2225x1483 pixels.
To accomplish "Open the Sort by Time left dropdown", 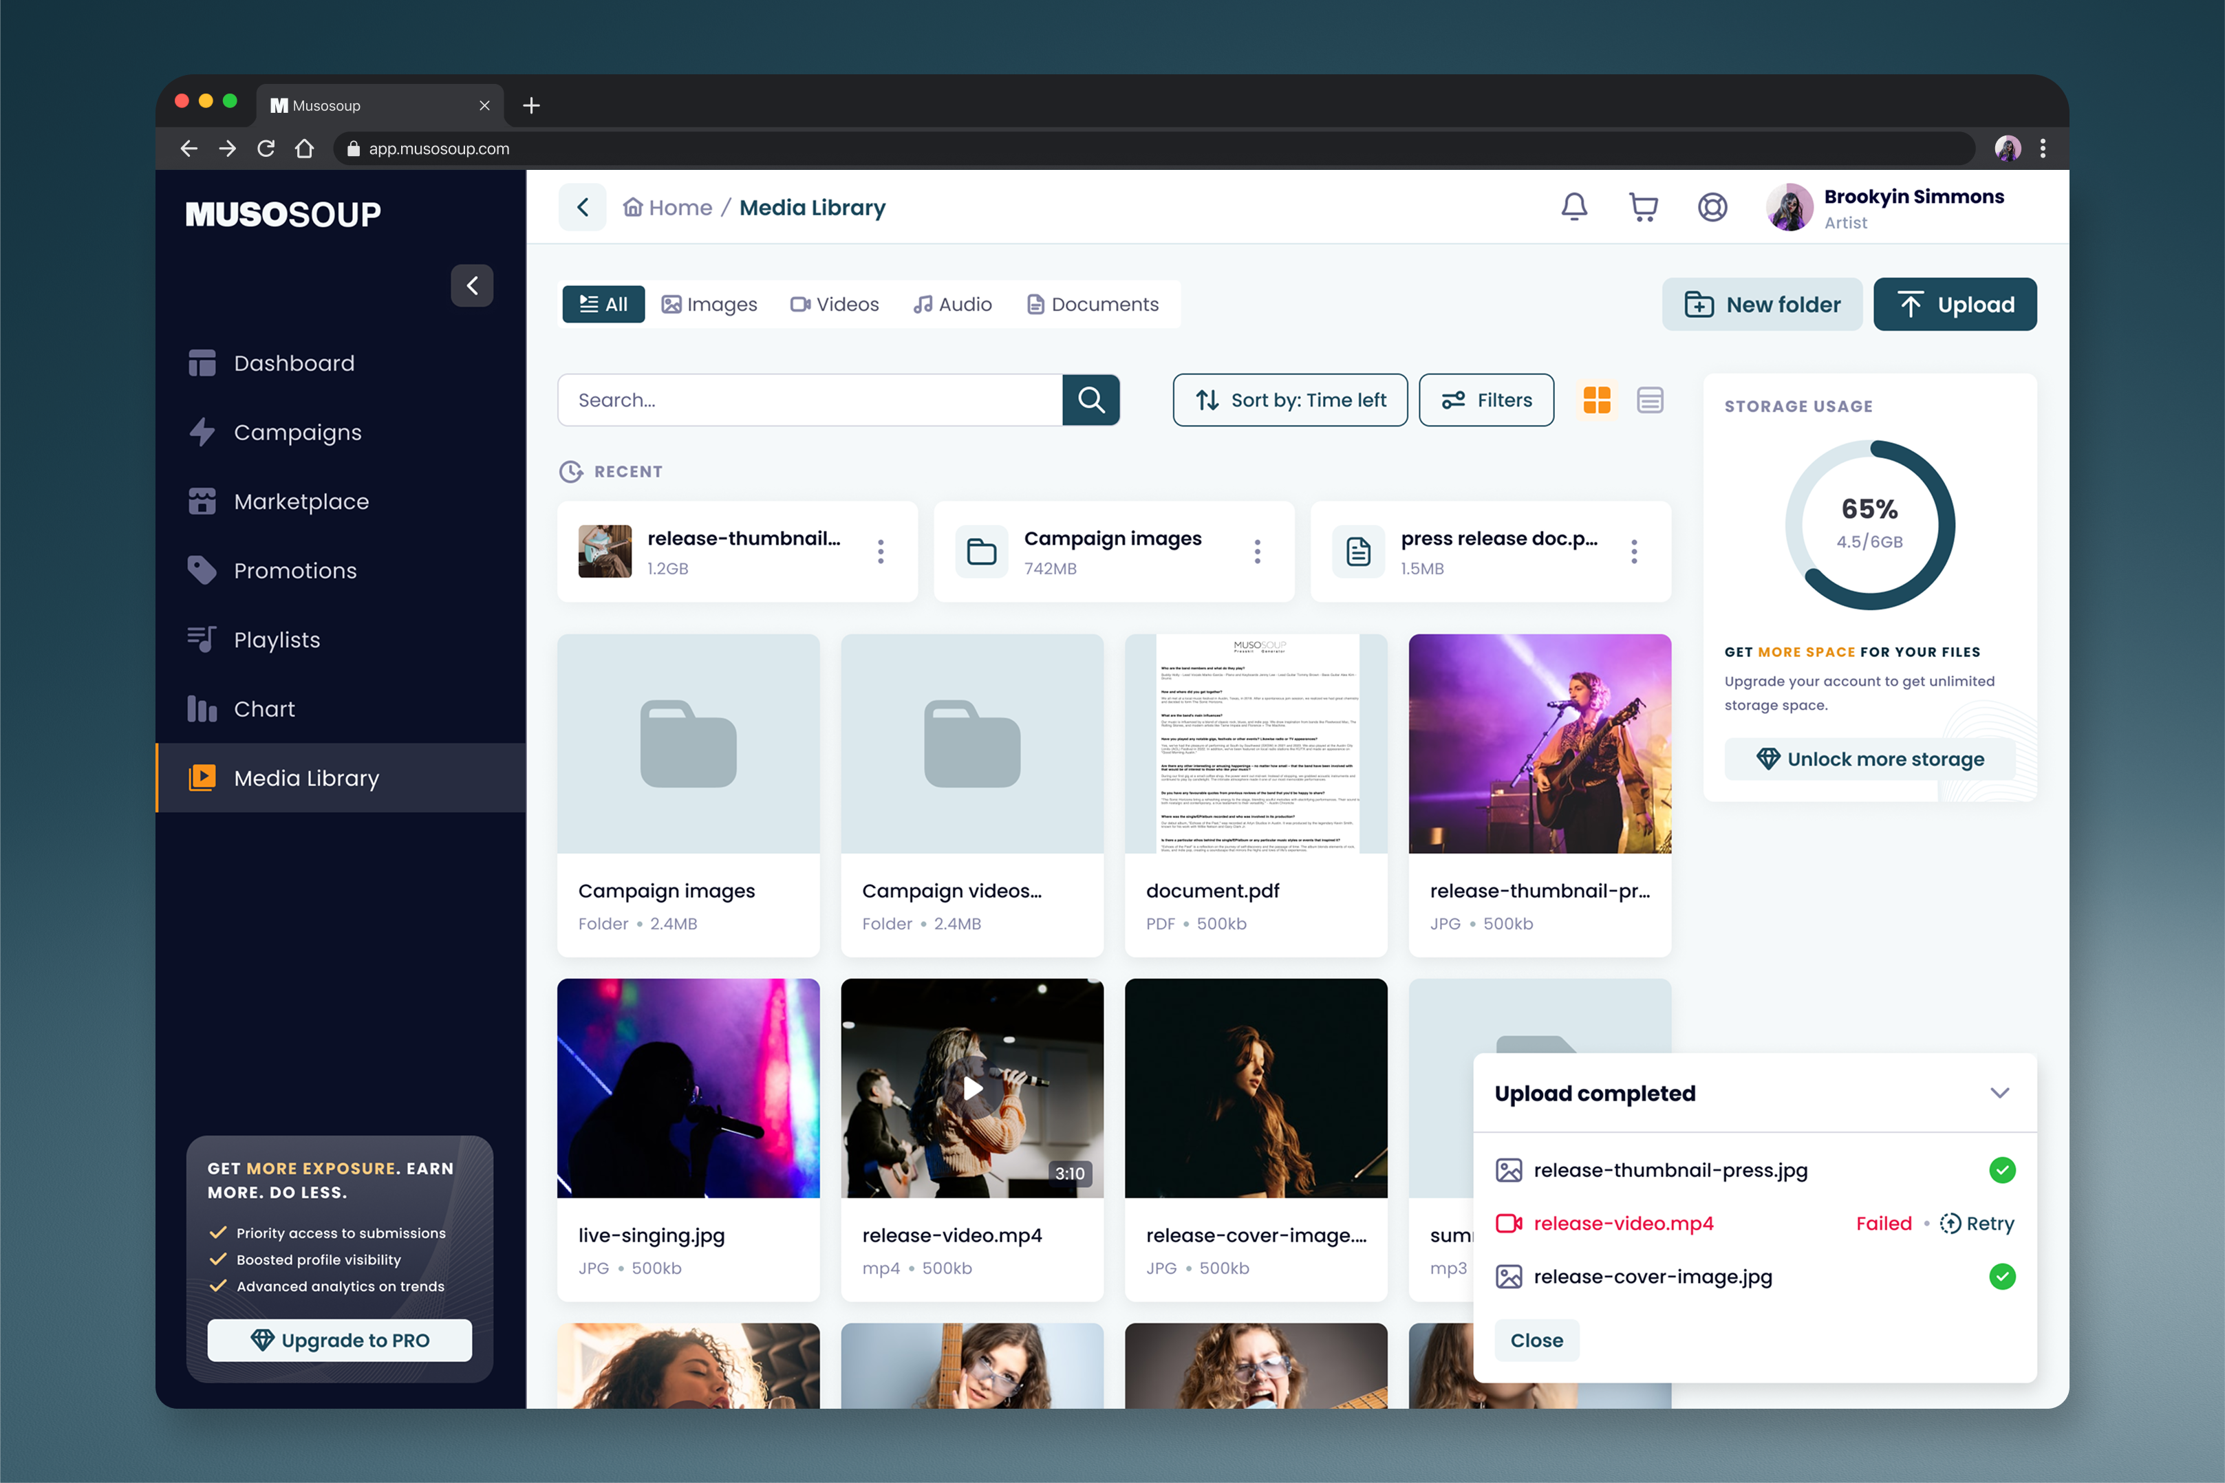I will (1291, 400).
